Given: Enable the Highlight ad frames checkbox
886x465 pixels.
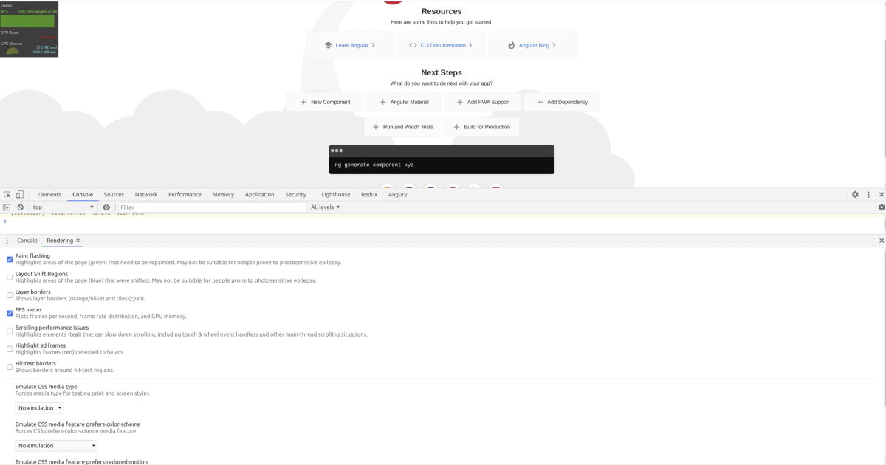Looking at the screenshot, I should 10,349.
